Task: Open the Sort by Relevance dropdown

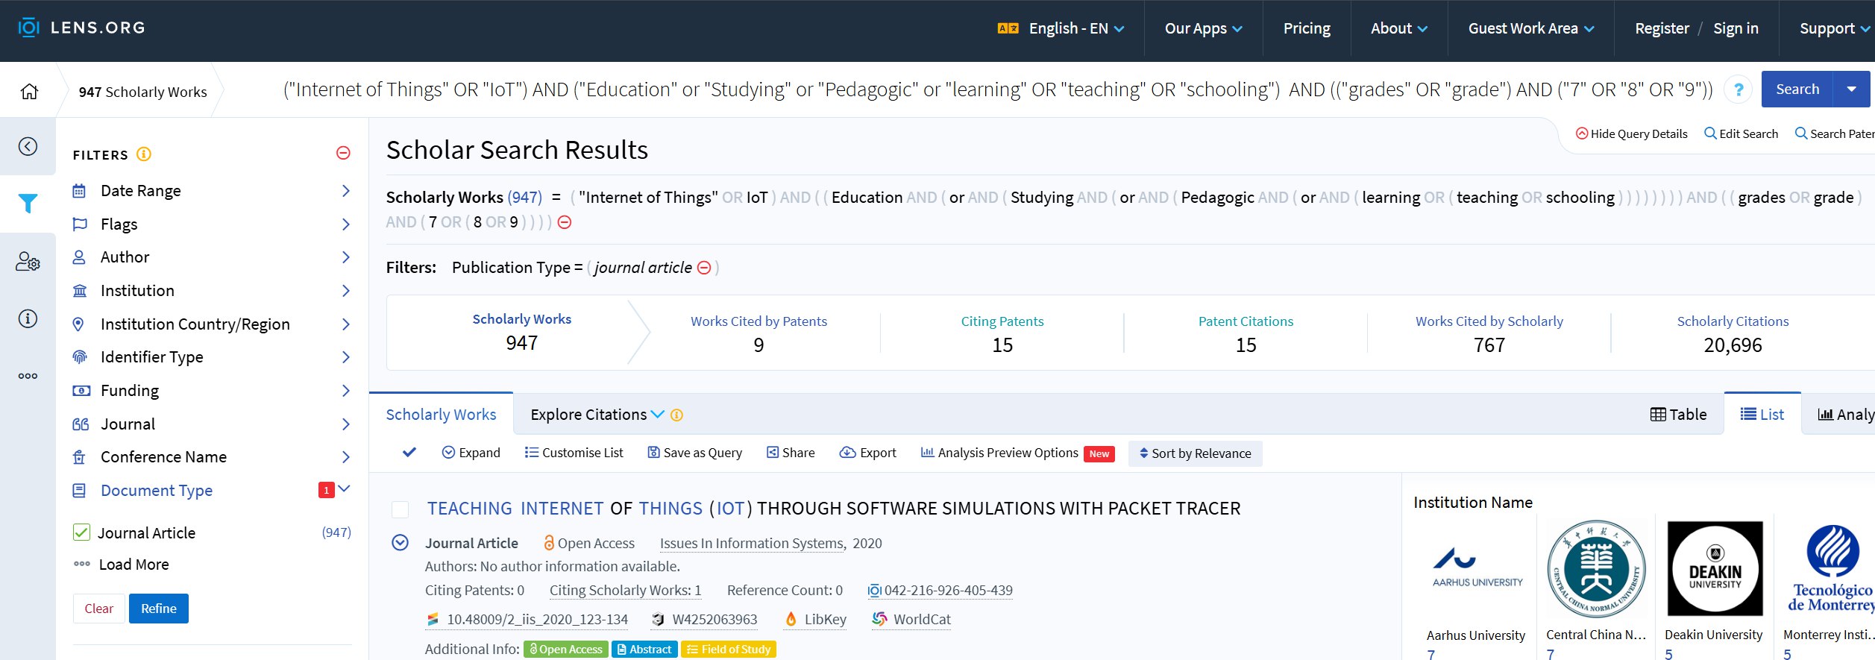Action: coord(1195,453)
